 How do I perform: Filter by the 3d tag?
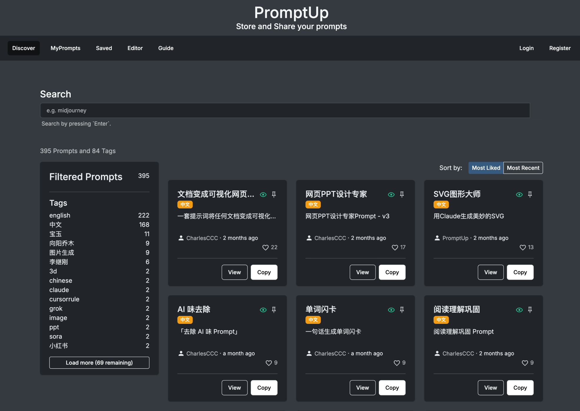(x=99, y=271)
